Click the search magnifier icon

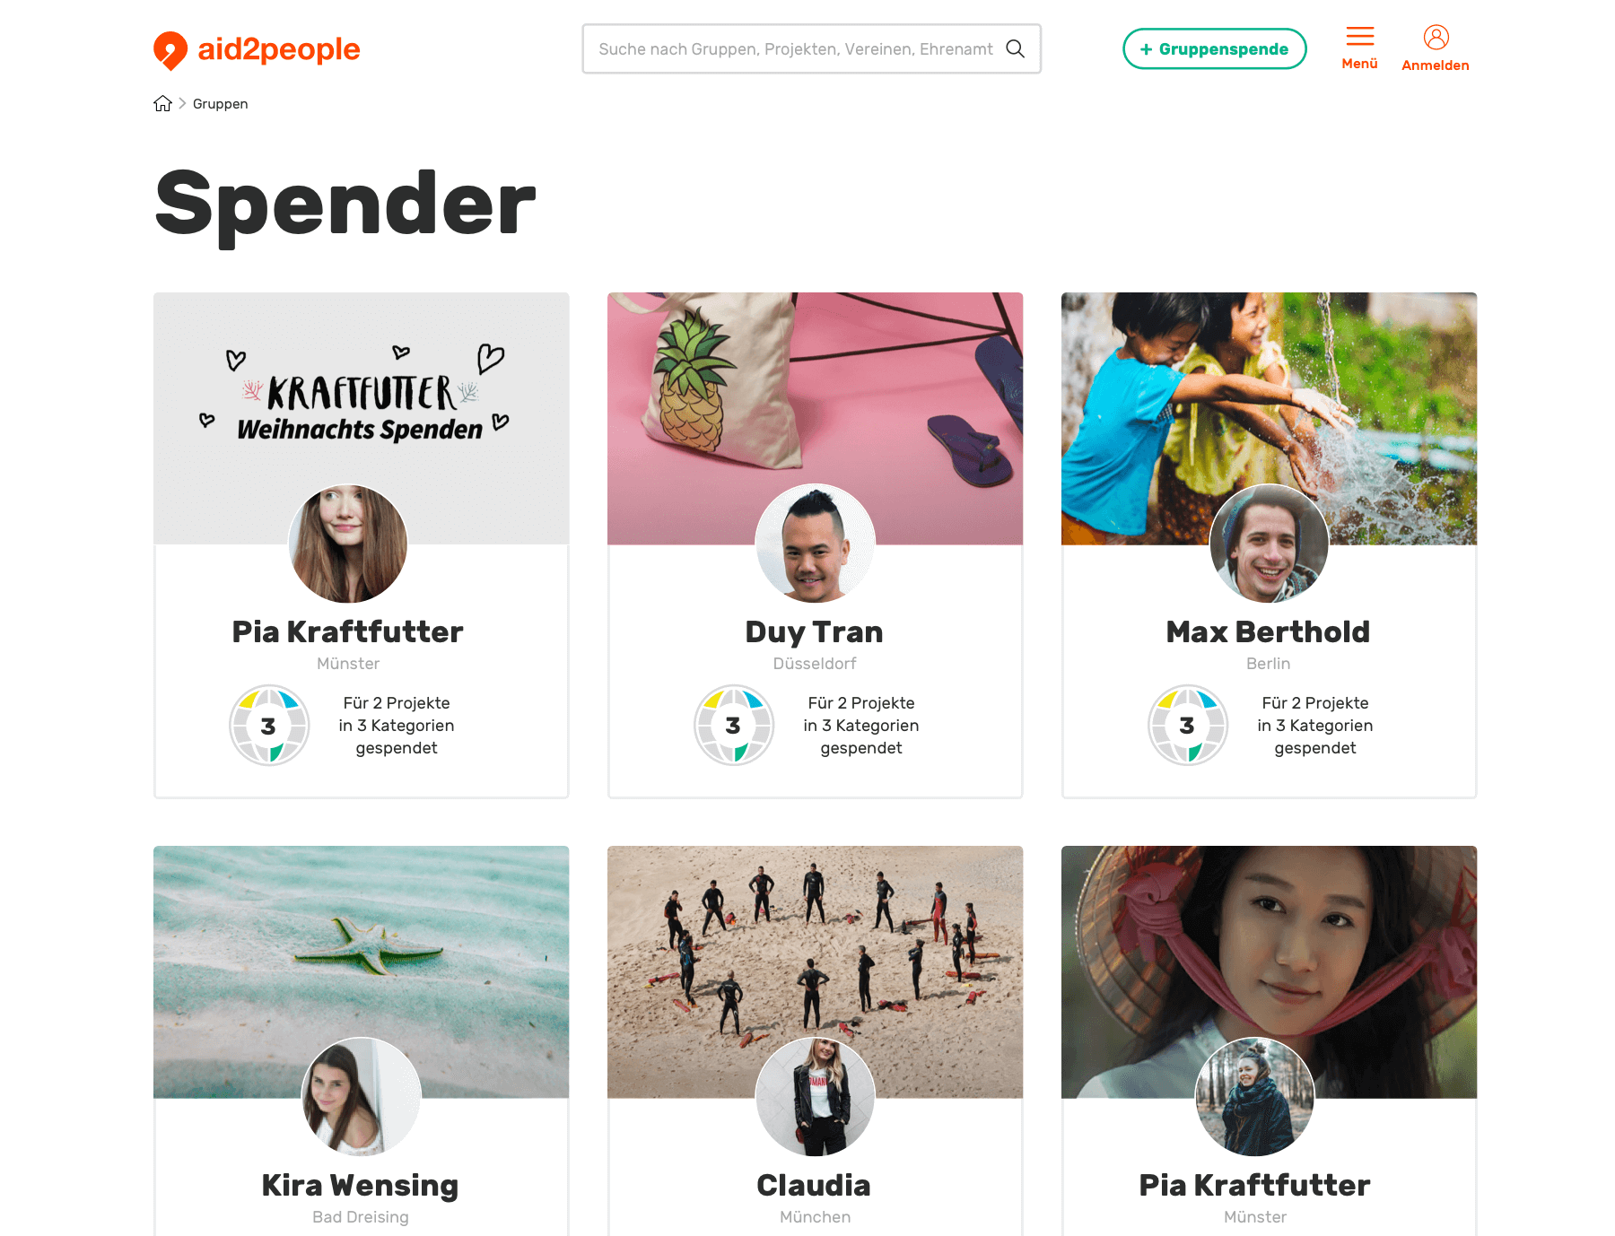[x=1015, y=48]
